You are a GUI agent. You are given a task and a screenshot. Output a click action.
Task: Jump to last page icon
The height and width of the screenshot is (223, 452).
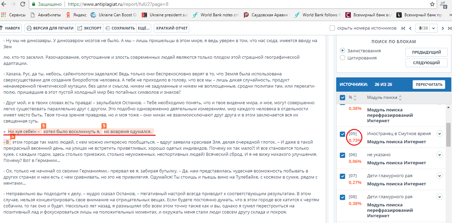pyautogui.click(x=450, y=28)
